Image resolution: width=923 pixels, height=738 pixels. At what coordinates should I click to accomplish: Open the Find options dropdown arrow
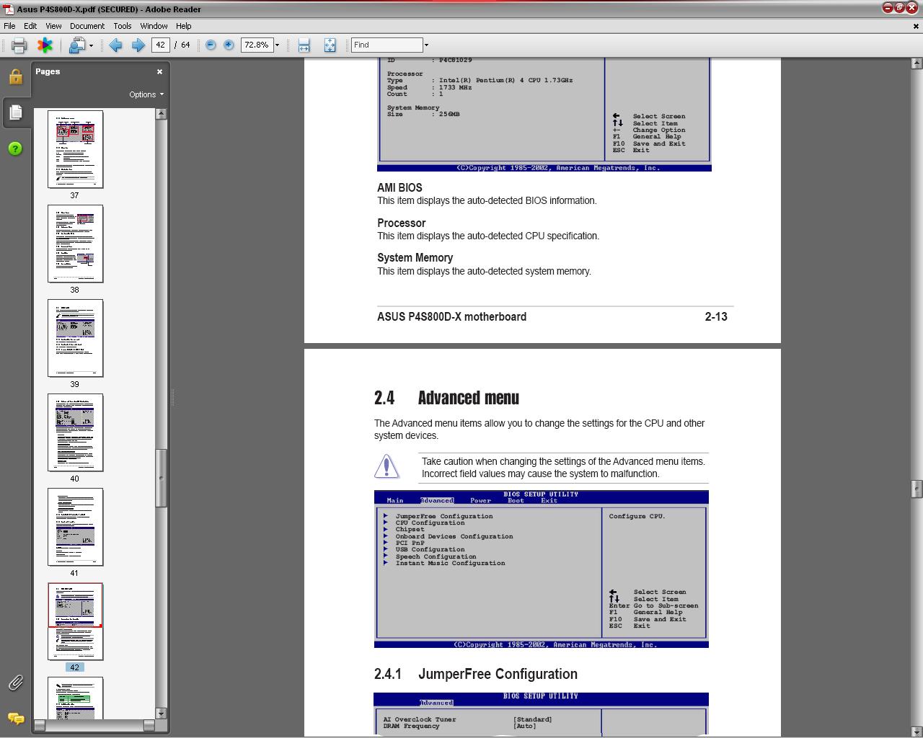pyautogui.click(x=426, y=45)
